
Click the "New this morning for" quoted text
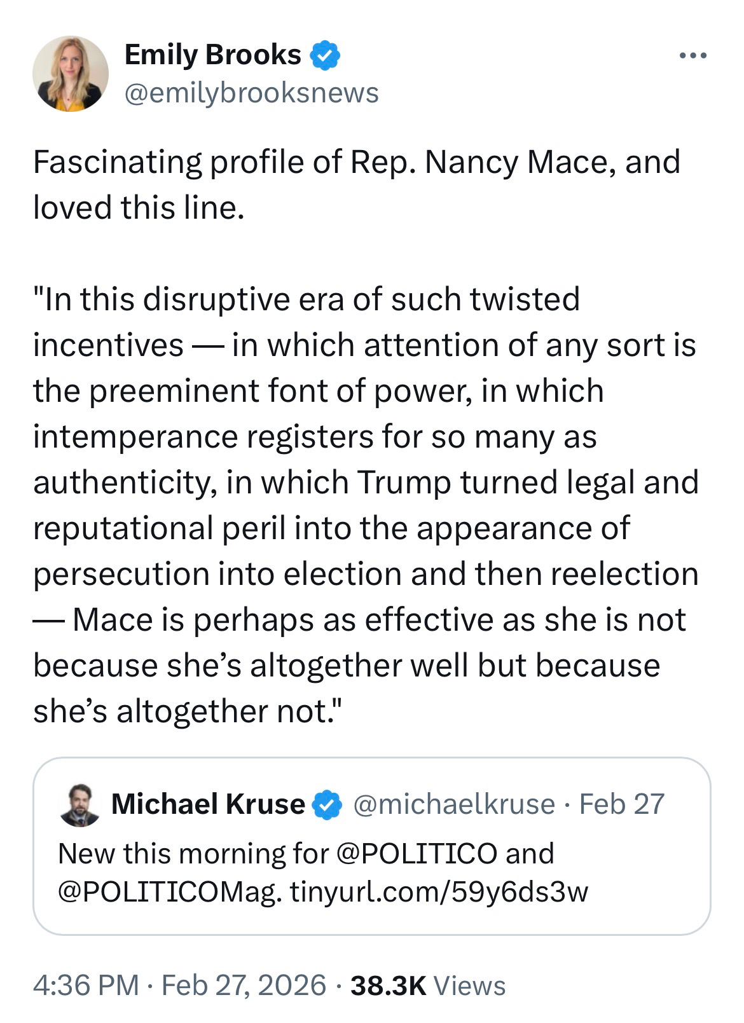point(193,854)
